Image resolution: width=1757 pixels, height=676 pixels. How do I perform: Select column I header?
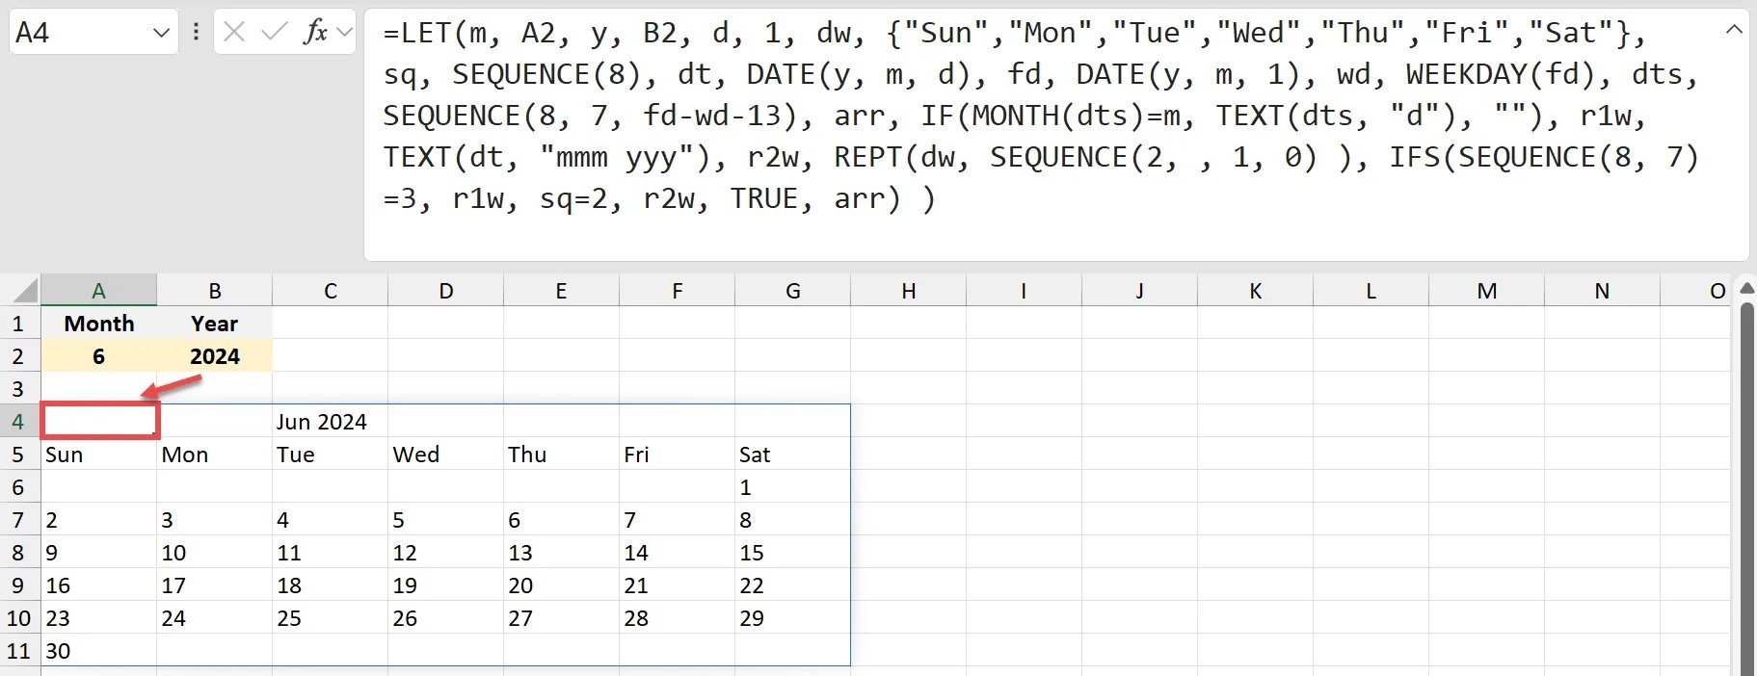tap(1024, 290)
